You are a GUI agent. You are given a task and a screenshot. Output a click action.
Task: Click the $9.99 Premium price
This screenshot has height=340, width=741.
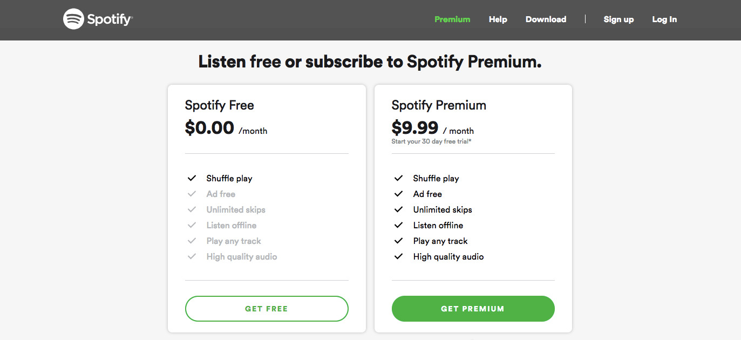point(414,128)
